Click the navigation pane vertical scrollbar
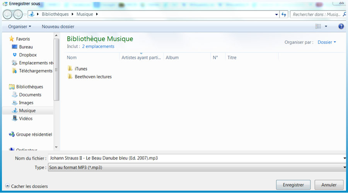 56,70
